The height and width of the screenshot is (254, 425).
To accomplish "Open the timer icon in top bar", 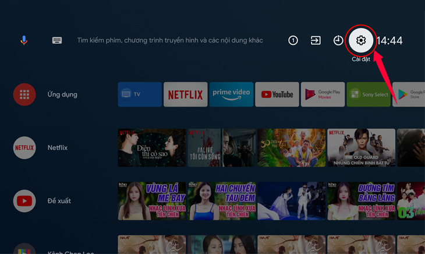I will click(338, 40).
